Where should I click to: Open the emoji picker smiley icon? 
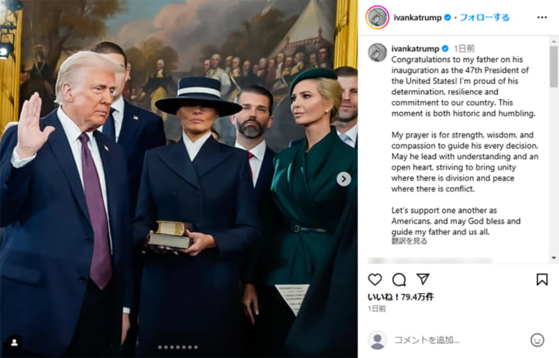[x=537, y=340]
